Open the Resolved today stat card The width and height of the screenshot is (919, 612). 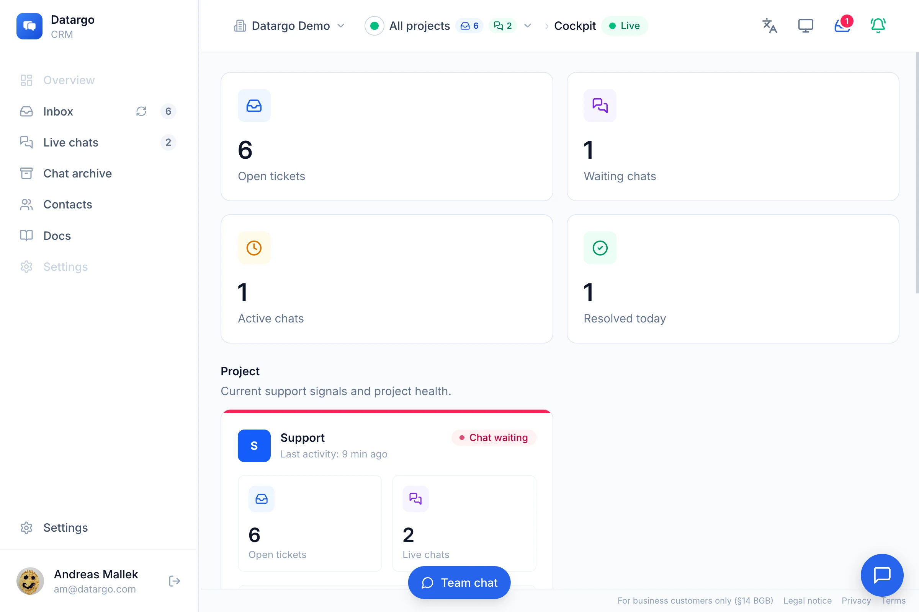733,279
